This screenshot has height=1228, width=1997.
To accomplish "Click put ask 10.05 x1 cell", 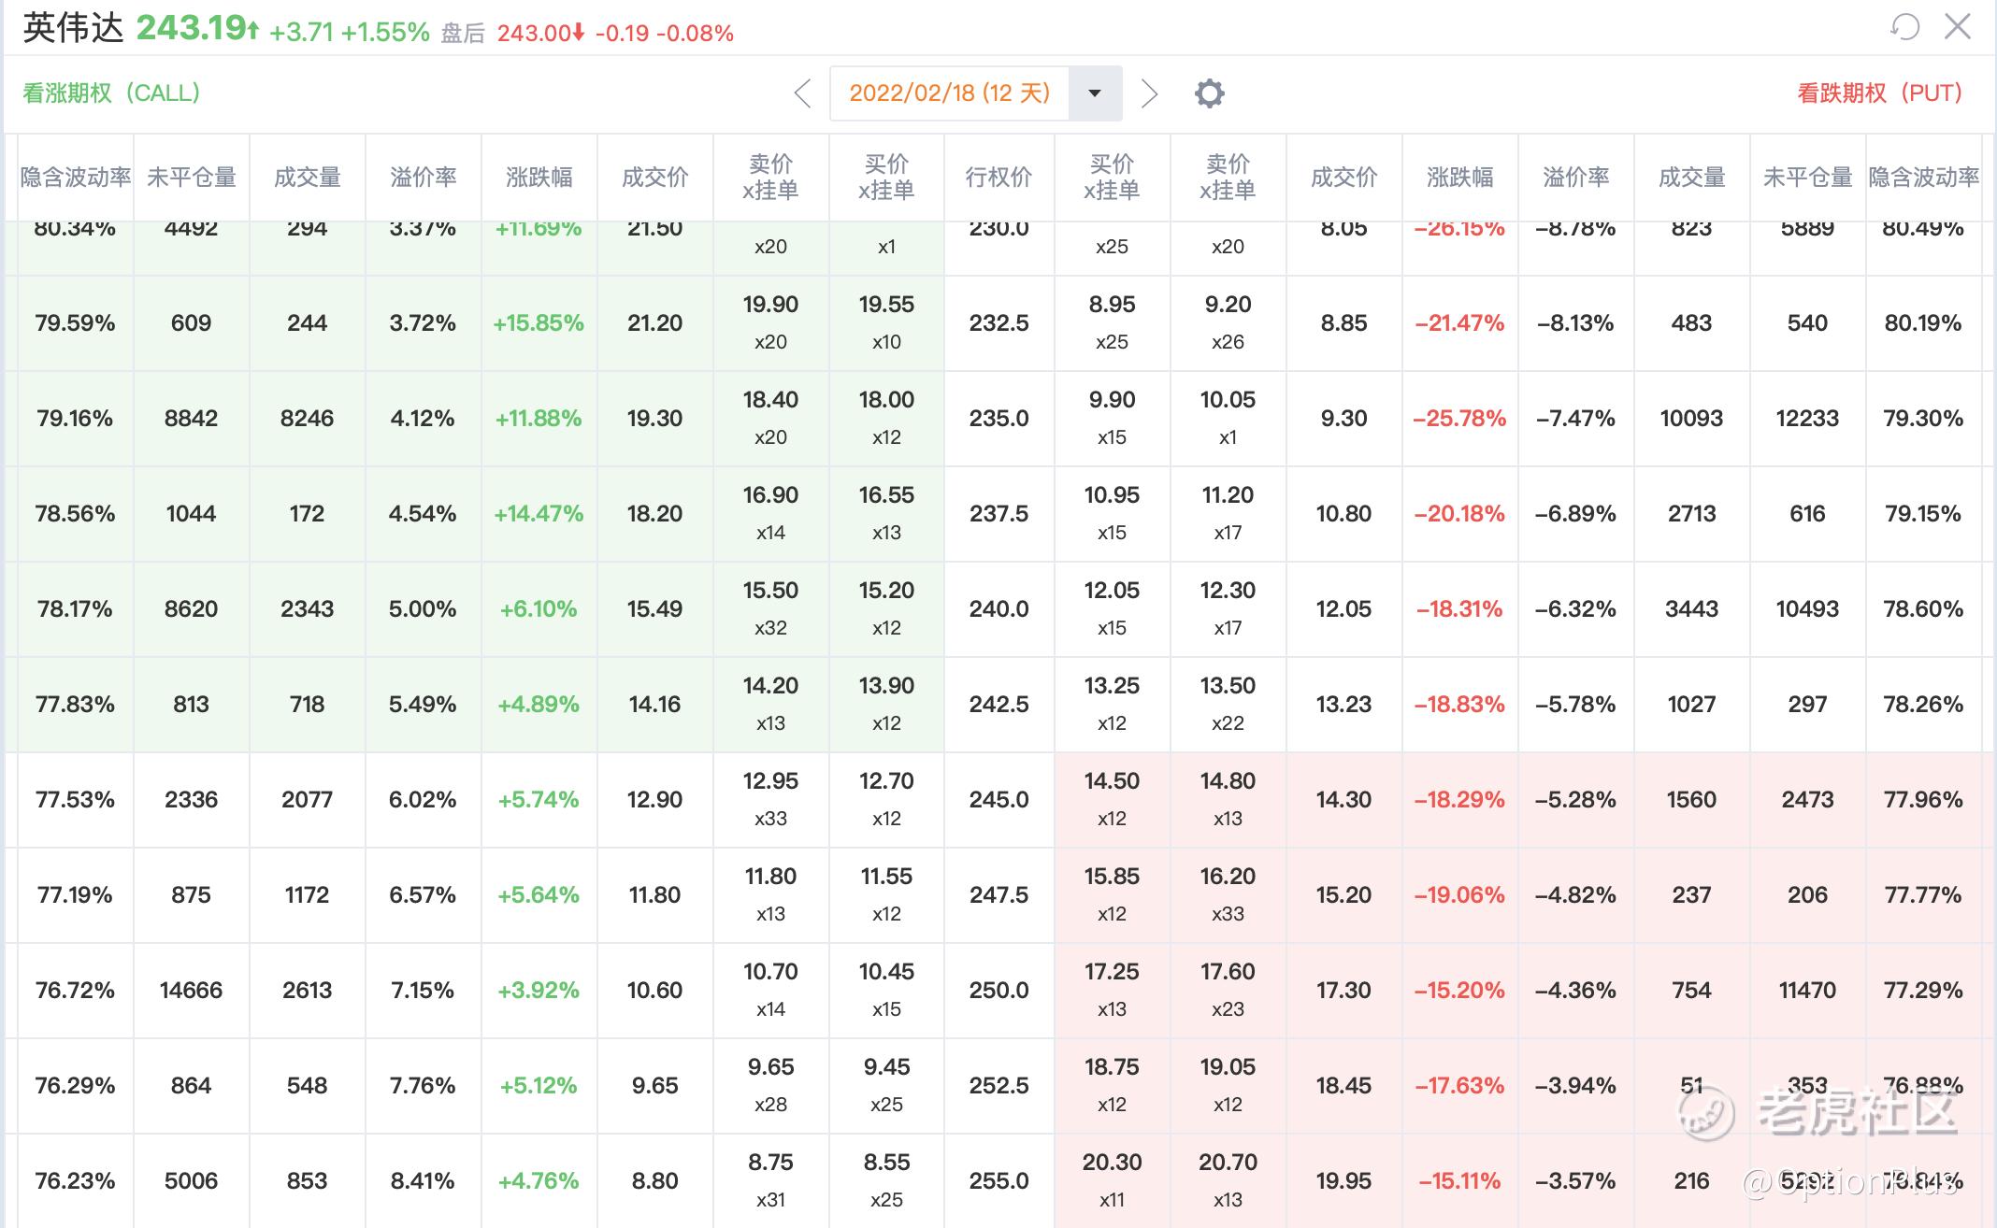I will coord(1228,419).
